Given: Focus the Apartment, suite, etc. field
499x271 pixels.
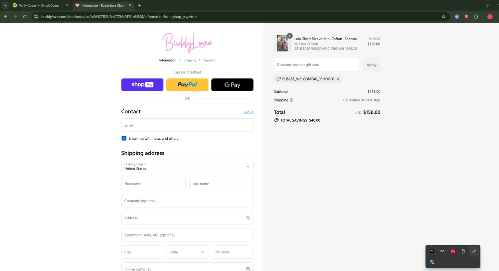Looking at the screenshot, I should [187, 235].
